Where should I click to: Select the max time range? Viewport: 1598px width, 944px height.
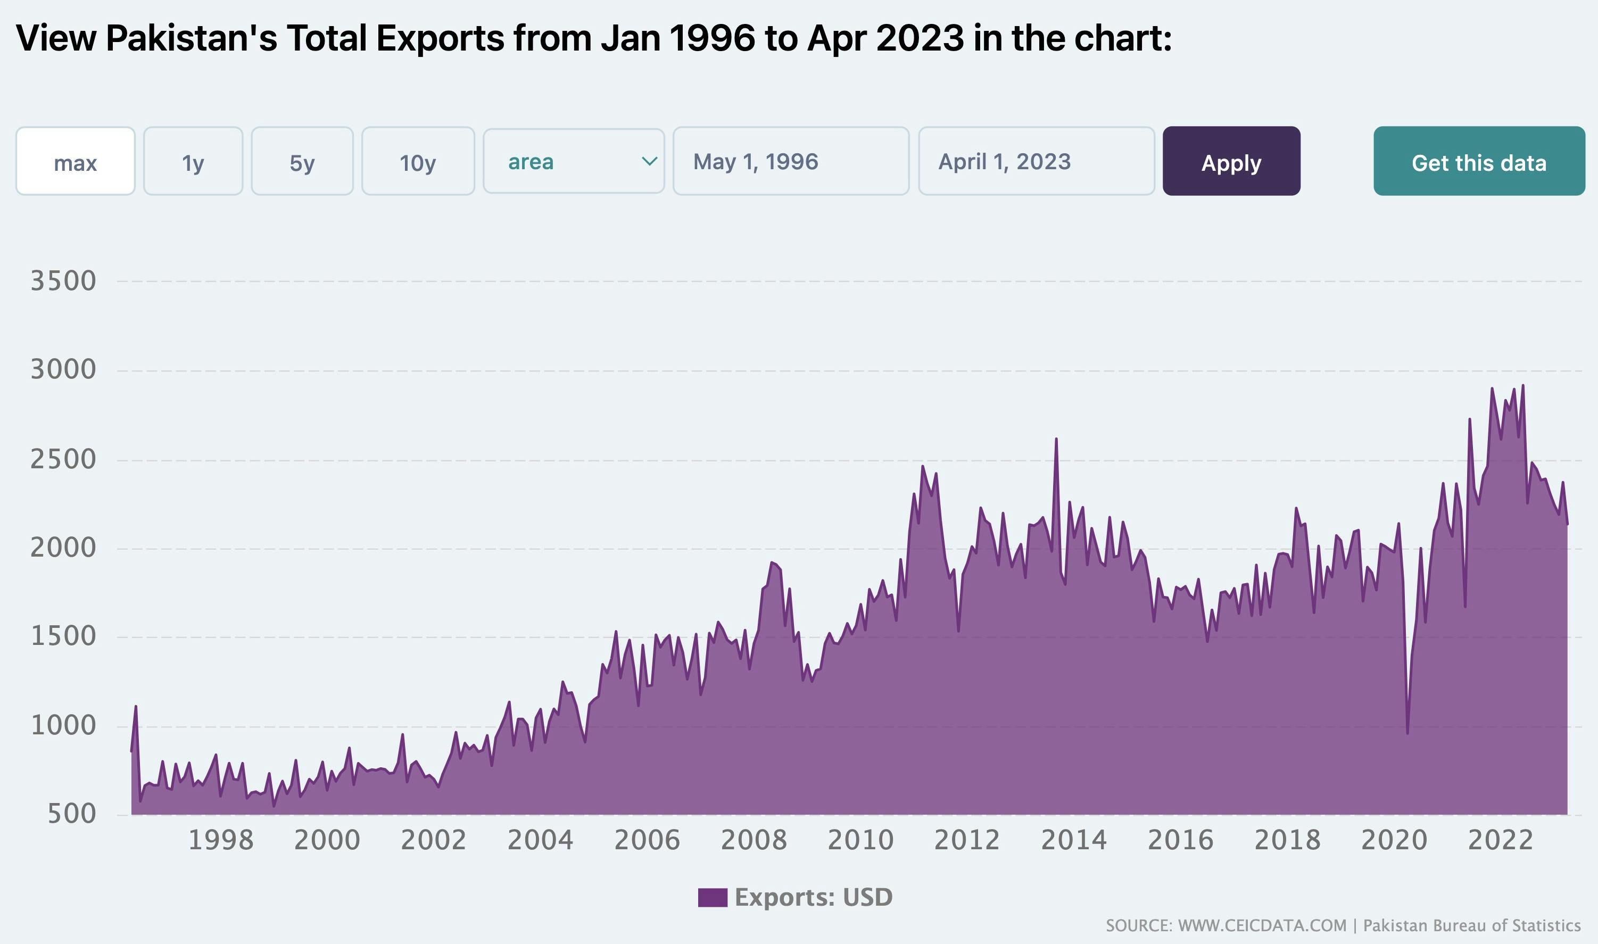tap(75, 162)
